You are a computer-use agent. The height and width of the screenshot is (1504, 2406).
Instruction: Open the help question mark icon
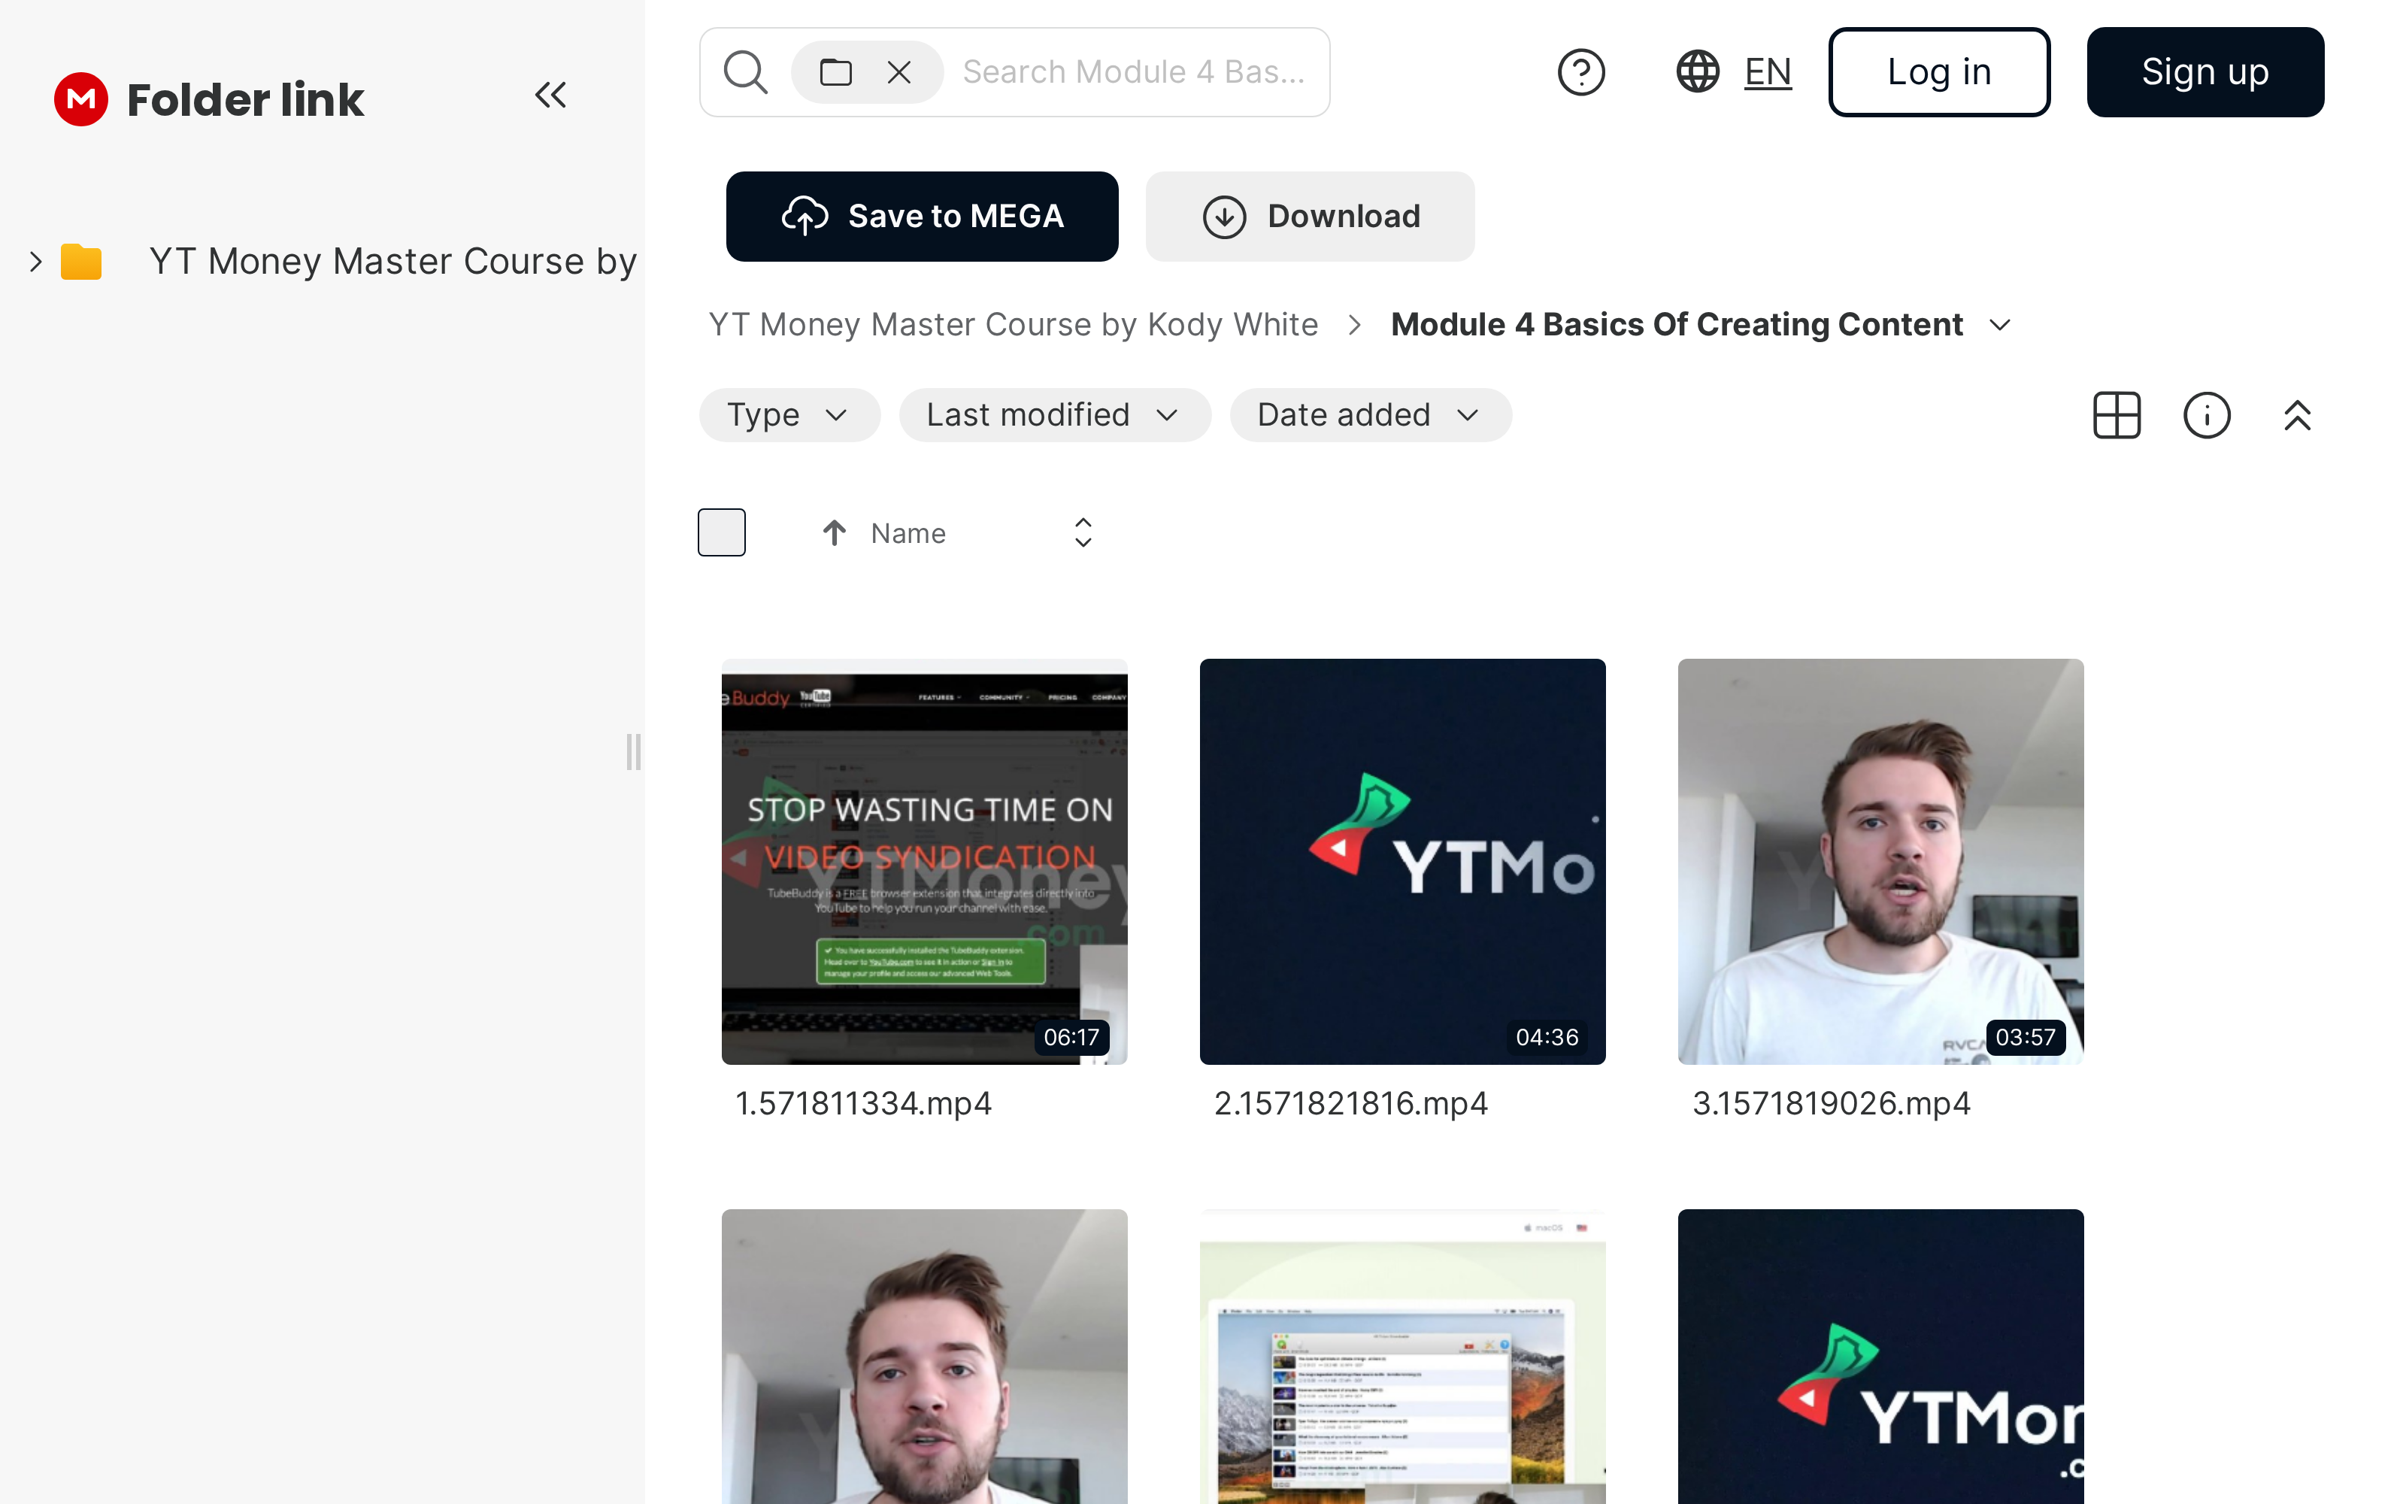[1580, 73]
